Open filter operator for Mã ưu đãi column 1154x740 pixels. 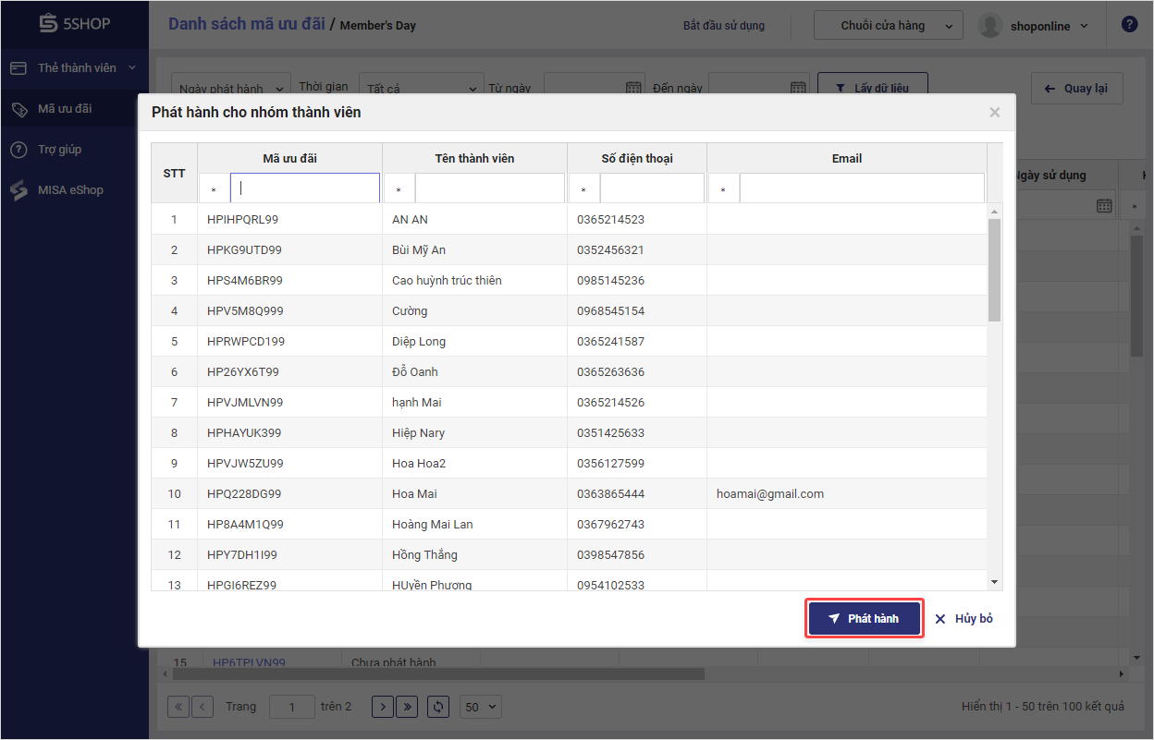point(214,189)
